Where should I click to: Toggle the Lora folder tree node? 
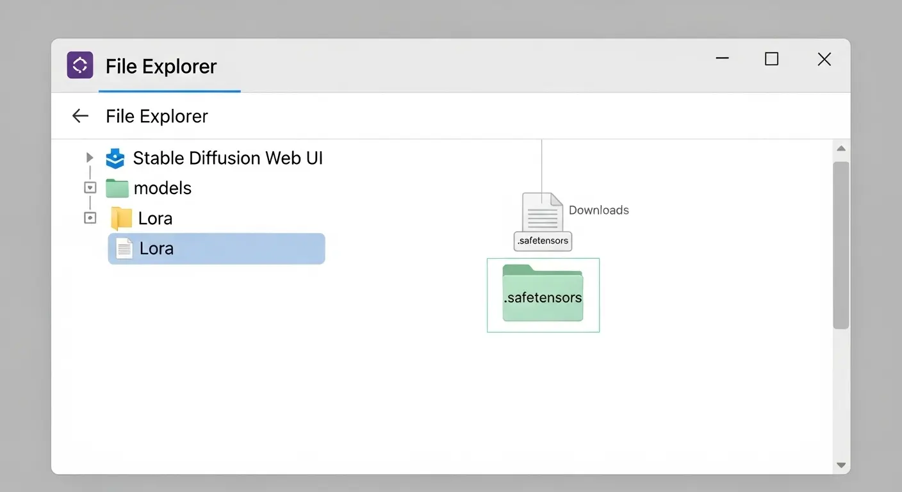(90, 218)
